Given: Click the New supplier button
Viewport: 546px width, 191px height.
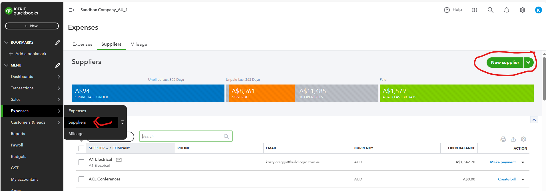Looking at the screenshot, I should [505, 63].
